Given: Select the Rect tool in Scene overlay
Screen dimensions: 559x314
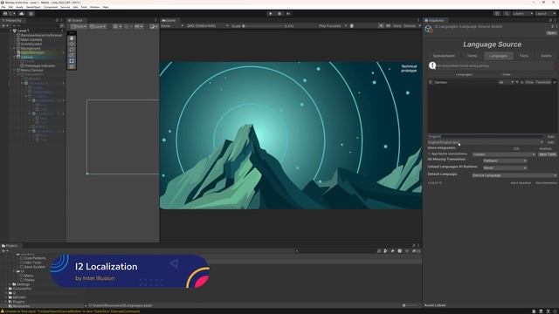Looking at the screenshot, I should (72, 61).
